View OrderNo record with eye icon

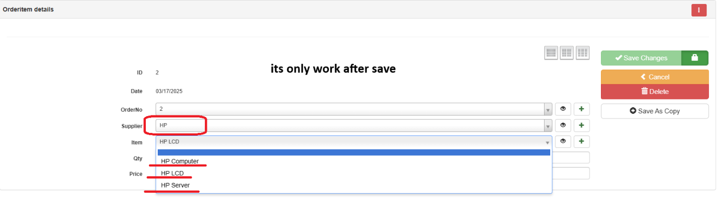click(x=563, y=109)
